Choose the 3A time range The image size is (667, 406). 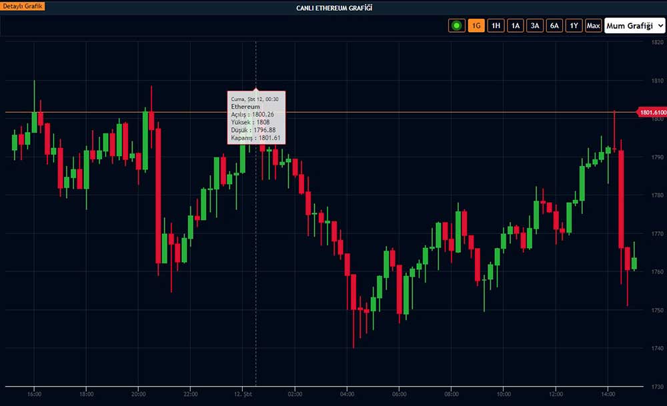click(x=535, y=25)
